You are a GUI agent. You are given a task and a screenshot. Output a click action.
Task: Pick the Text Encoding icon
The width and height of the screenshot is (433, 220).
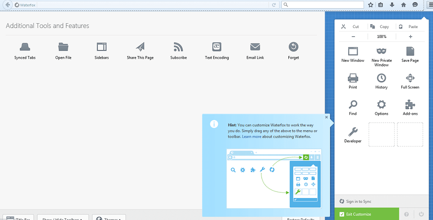coord(217,47)
